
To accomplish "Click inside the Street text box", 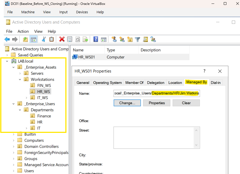I will coord(153,138).
